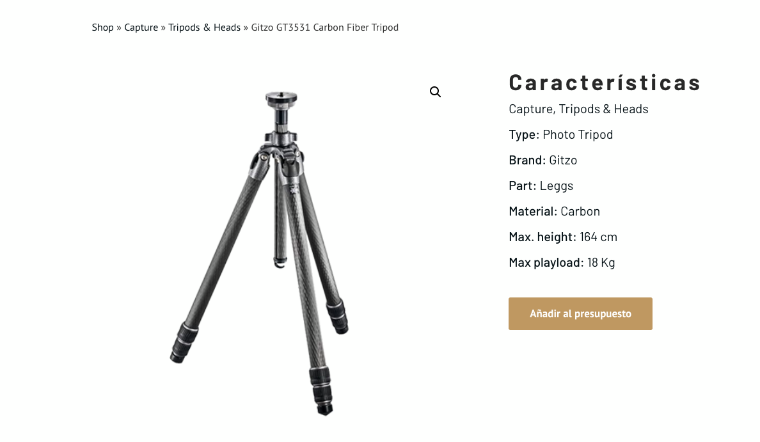This screenshot has width=760, height=442.
Task: Click the Características heading
Action: (x=605, y=83)
